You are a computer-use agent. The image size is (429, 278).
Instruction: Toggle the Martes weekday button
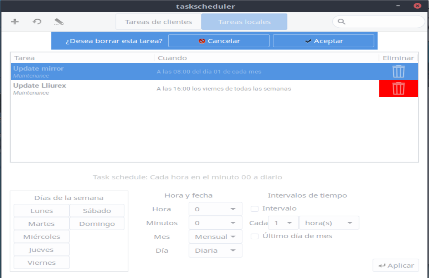(x=42, y=223)
